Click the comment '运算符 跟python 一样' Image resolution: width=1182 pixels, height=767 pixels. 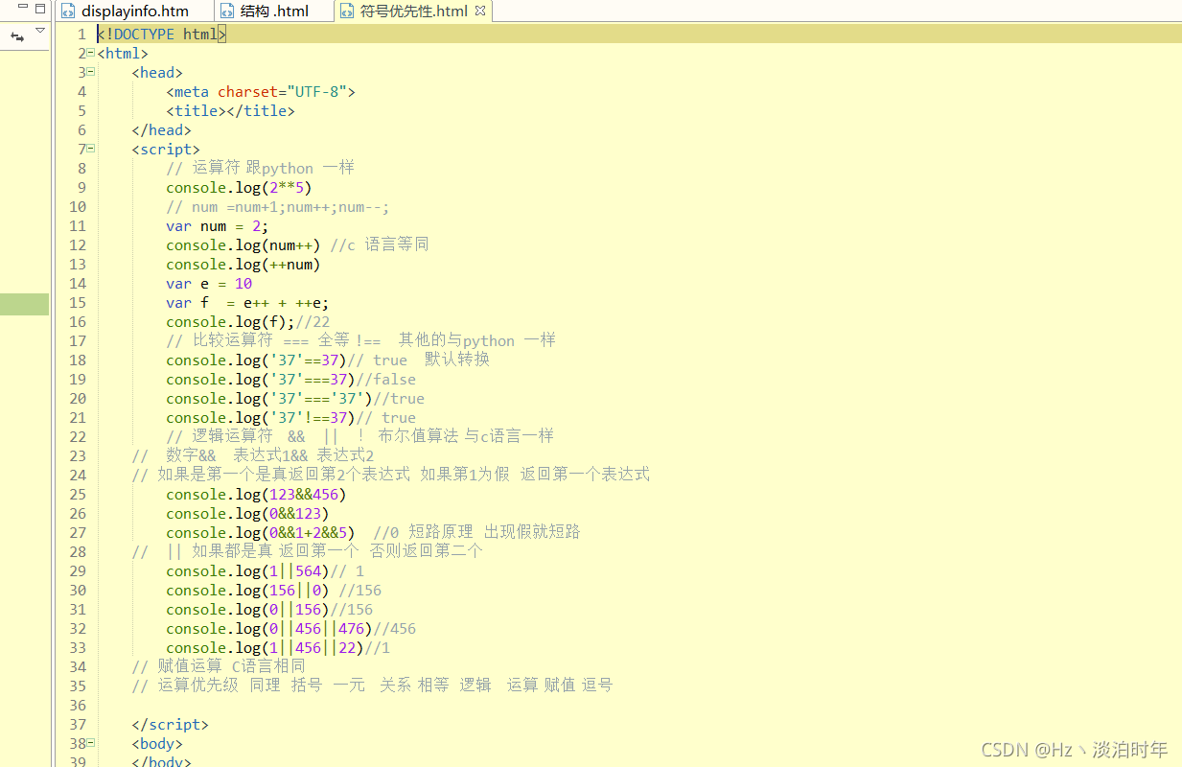(260, 169)
